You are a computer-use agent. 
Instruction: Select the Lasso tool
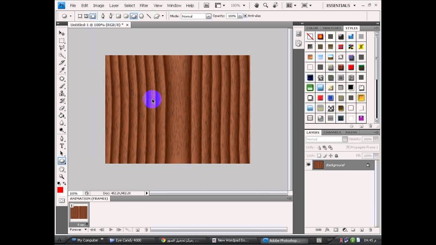tap(62, 48)
